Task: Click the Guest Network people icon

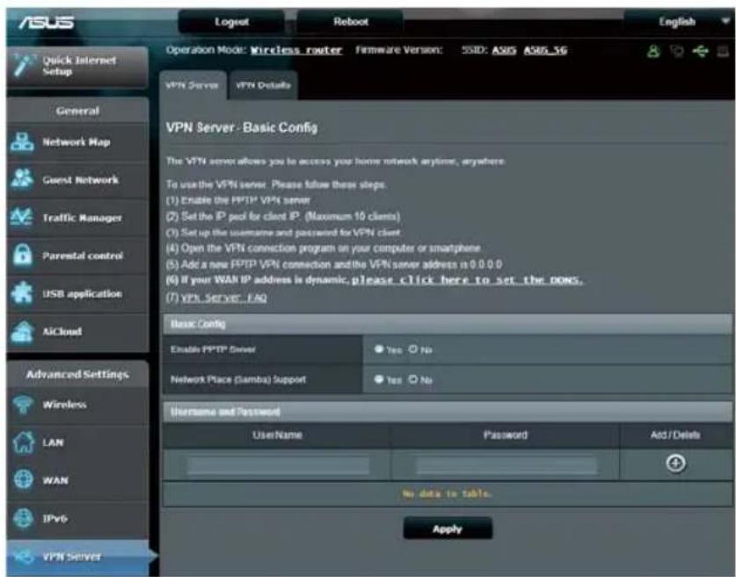Action: pos(22,180)
